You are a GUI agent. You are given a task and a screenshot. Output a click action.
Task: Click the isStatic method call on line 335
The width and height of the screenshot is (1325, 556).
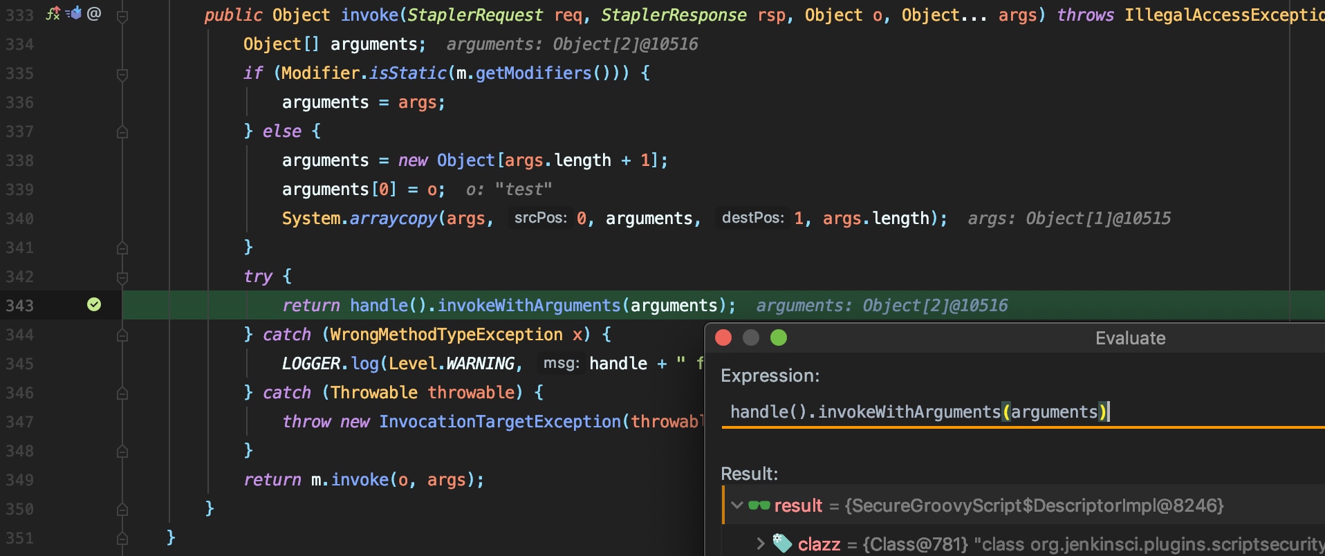pyautogui.click(x=408, y=73)
